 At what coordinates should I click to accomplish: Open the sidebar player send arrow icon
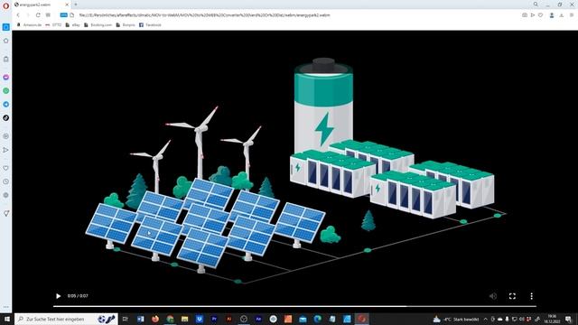(x=6, y=150)
